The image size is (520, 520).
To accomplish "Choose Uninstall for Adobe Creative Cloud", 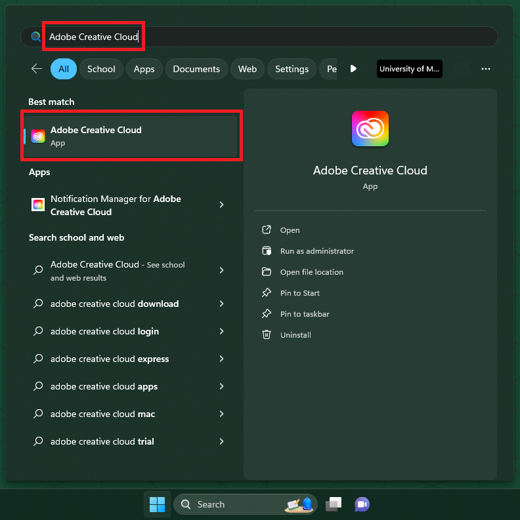I will click(x=295, y=335).
